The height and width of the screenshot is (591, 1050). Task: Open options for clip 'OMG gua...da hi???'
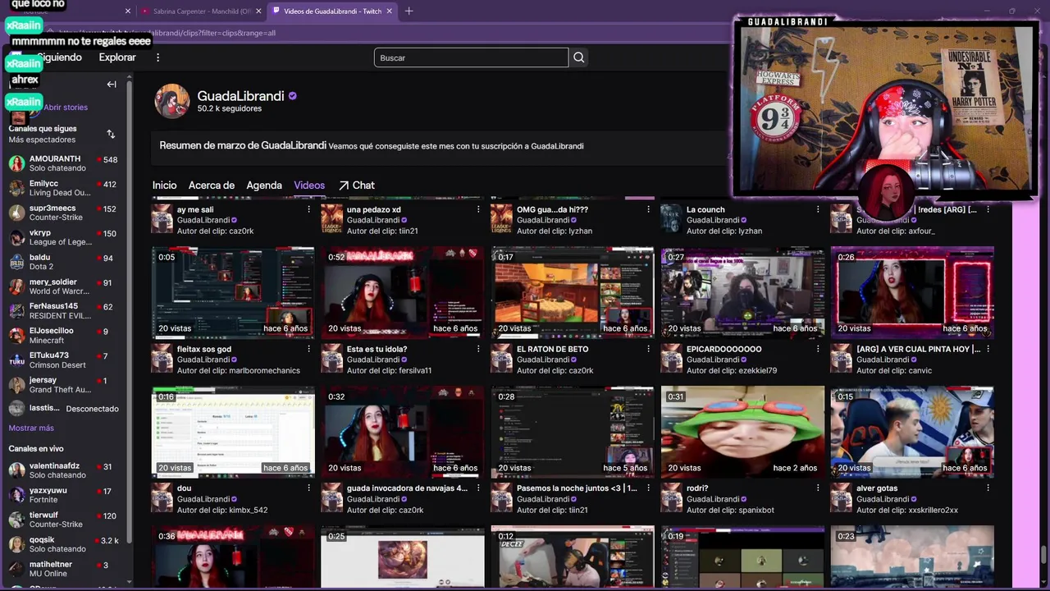(x=648, y=210)
